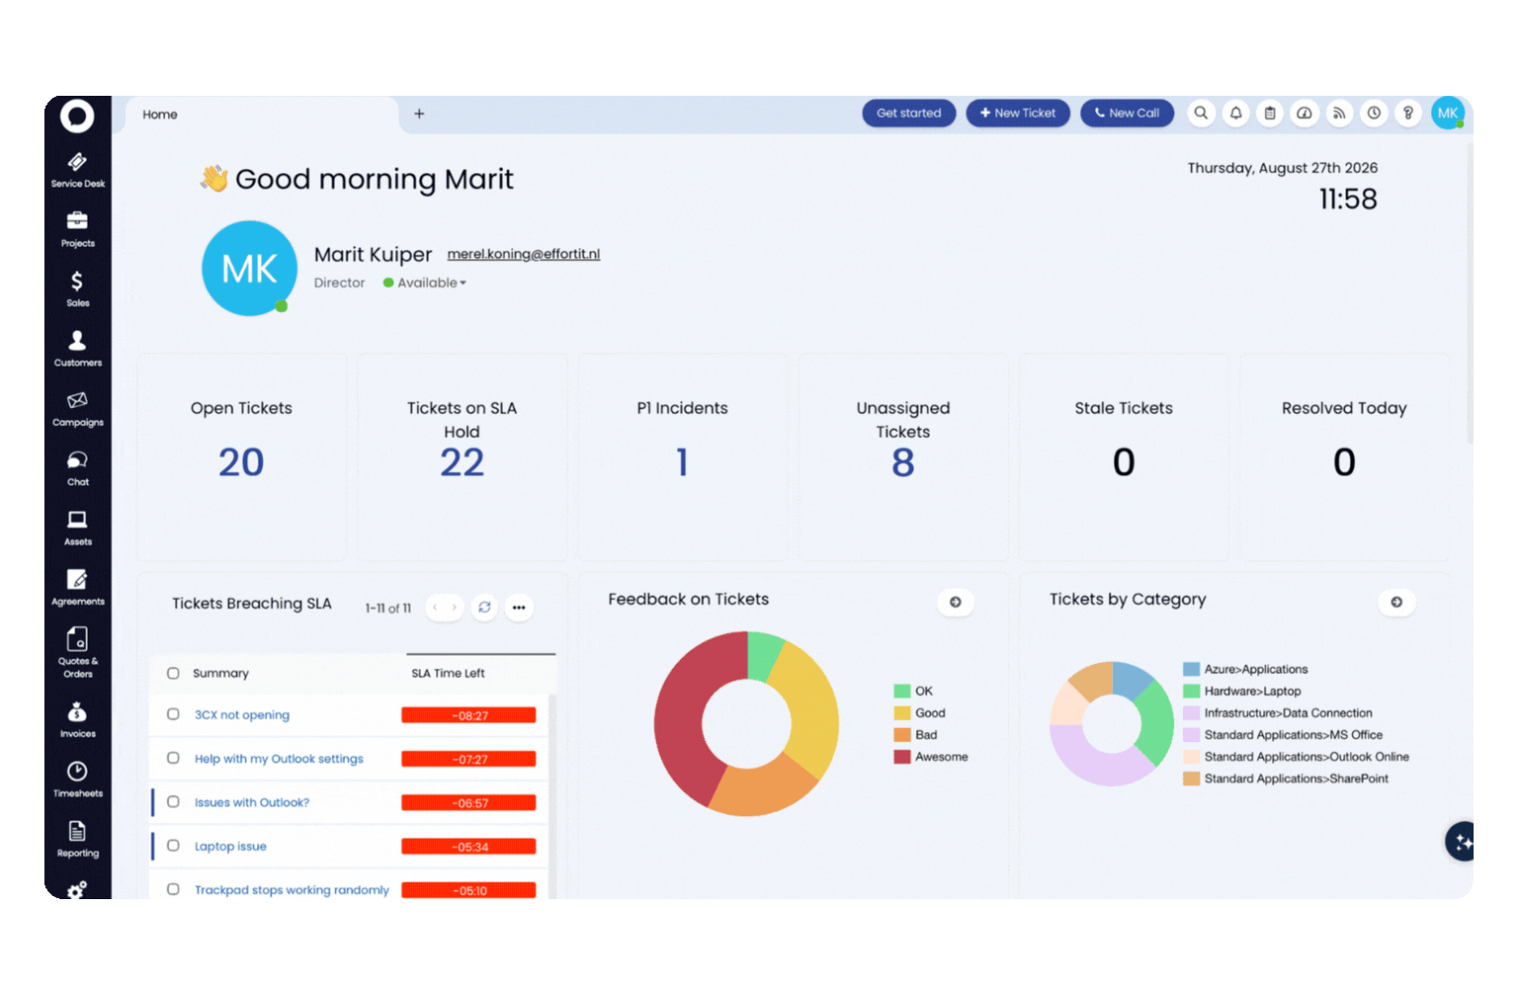Go to the Campaigns section
Screen dimensions: 1518x988
tap(78, 408)
